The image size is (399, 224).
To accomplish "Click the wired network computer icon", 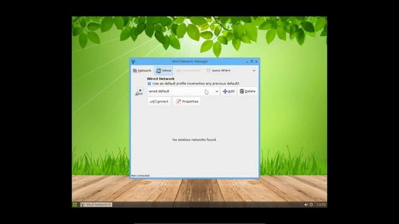I will 139,91.
